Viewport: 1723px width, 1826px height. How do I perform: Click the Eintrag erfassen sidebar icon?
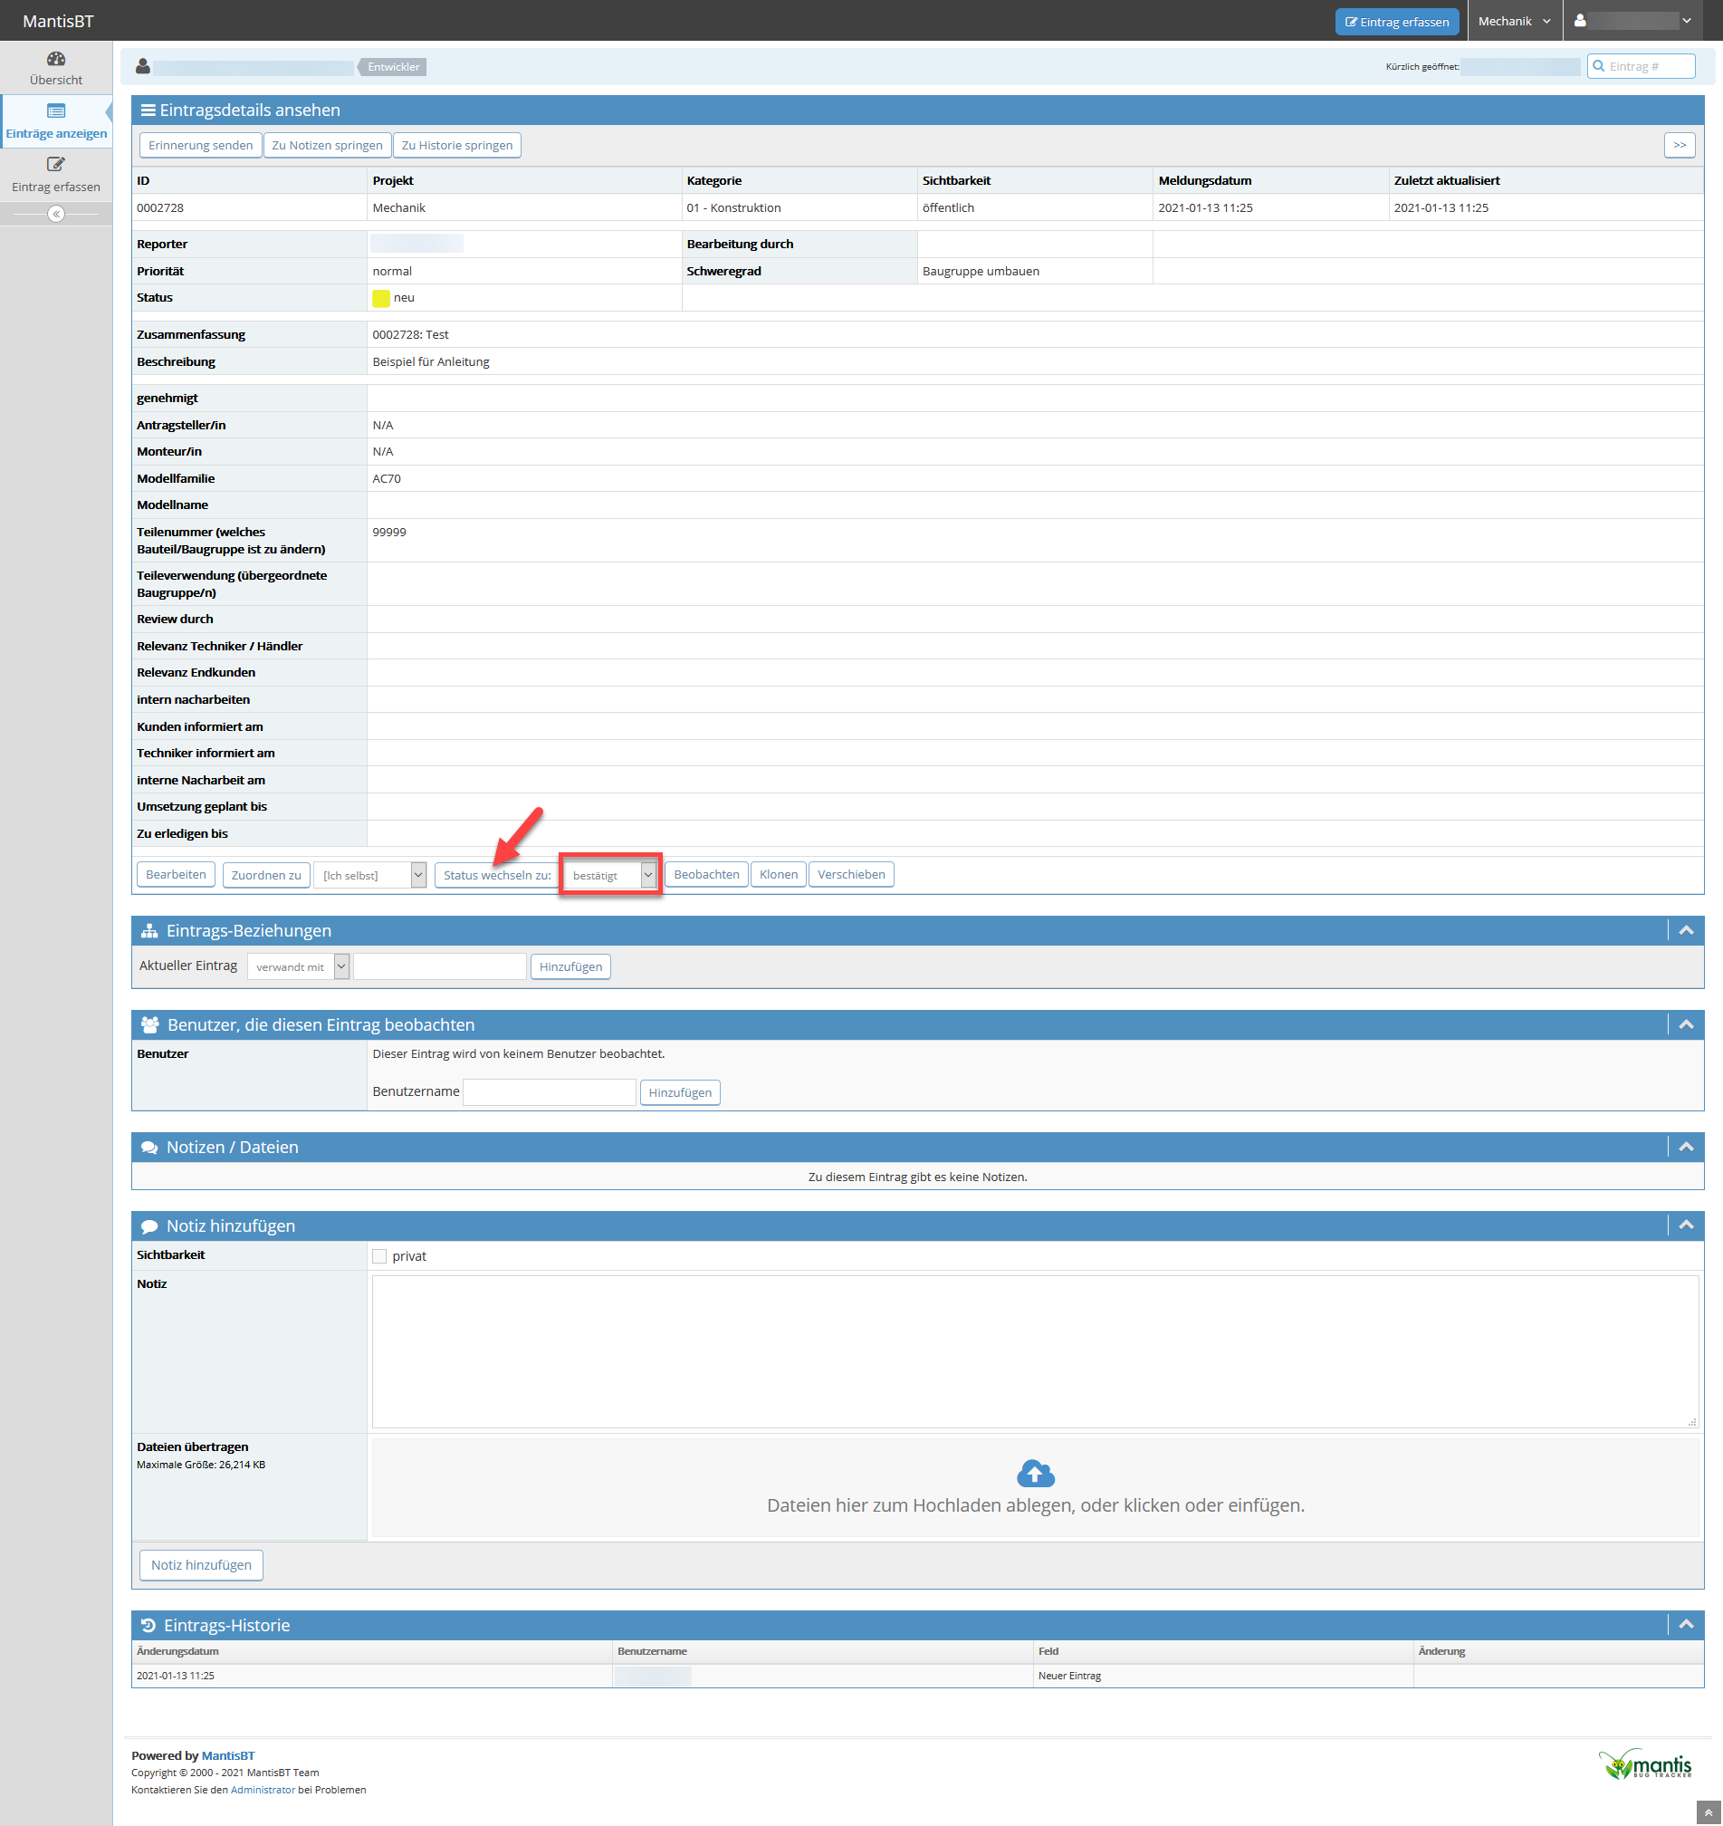56,166
